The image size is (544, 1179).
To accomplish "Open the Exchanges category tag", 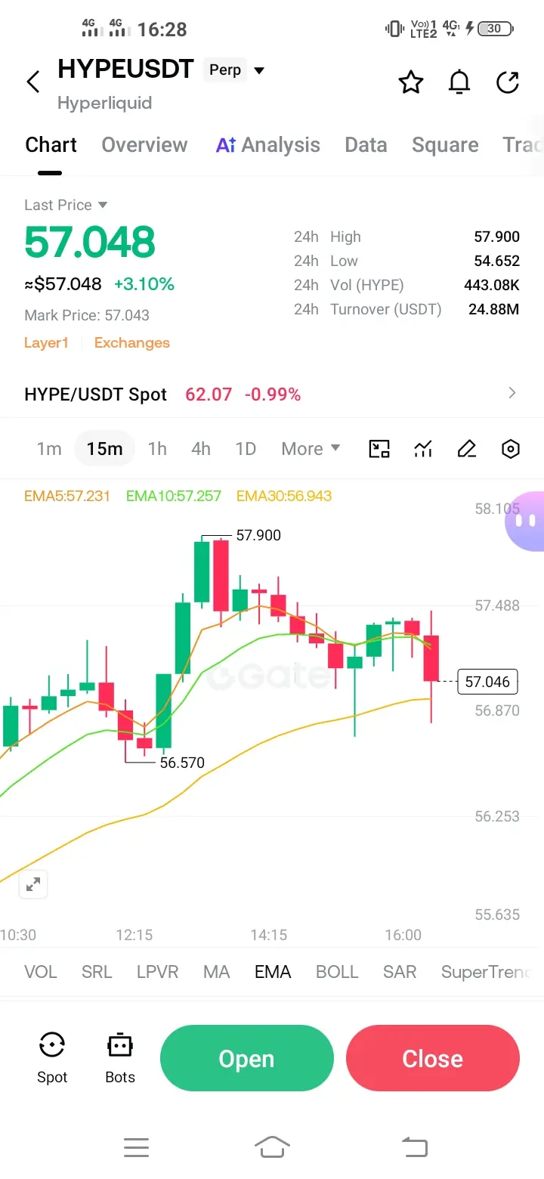I will pos(131,343).
